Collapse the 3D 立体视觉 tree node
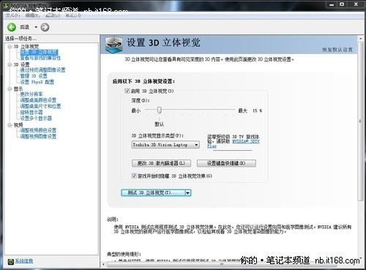Screen dimensions: 366x270 point(10,46)
